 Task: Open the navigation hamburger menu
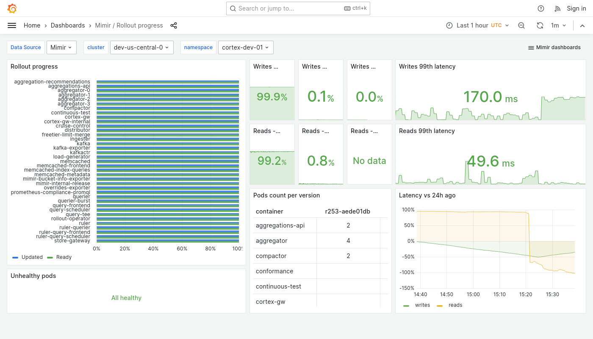pos(12,25)
